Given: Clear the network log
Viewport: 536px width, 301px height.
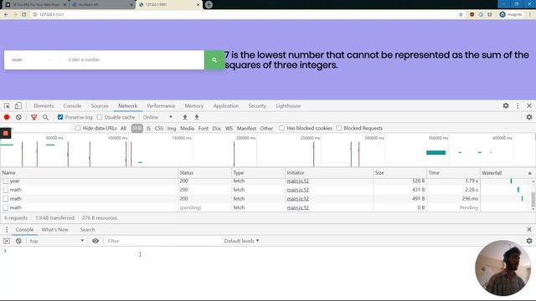Looking at the screenshot, I should [x=18, y=117].
